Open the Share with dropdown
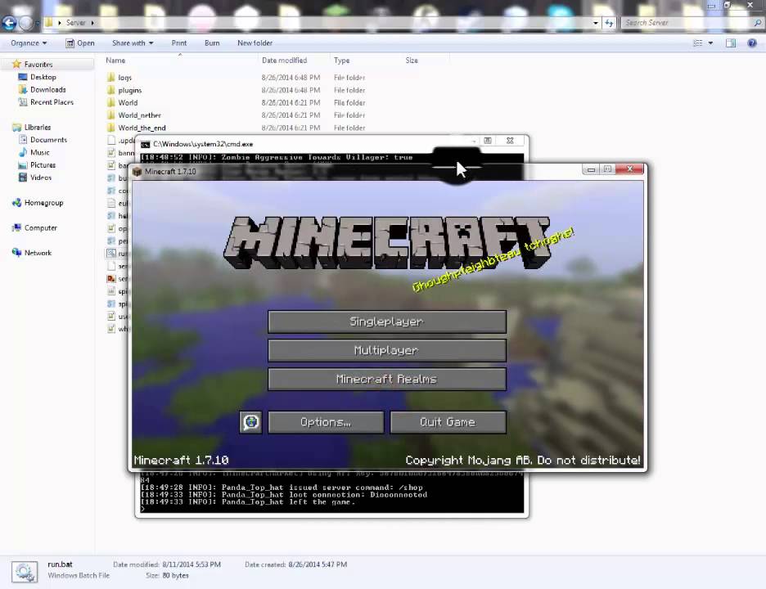Screen dimensions: 766x589 (x=133, y=43)
